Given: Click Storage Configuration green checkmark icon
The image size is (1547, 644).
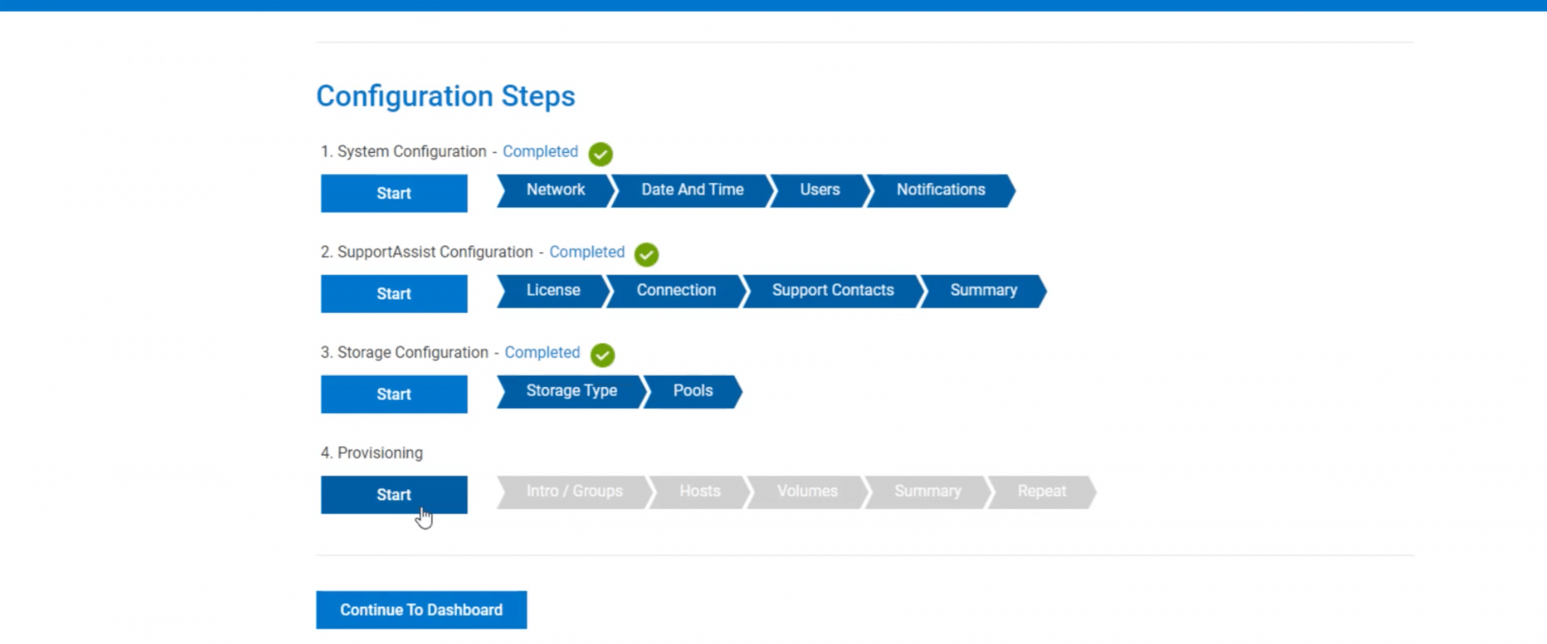Looking at the screenshot, I should tap(603, 355).
